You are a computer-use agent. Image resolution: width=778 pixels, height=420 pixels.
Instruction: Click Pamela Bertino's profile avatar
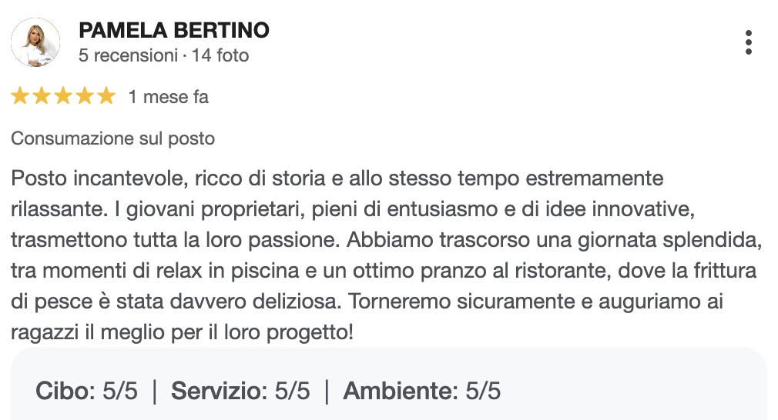pos(35,42)
